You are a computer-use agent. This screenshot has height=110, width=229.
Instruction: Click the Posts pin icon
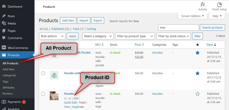(x=4, y=16)
